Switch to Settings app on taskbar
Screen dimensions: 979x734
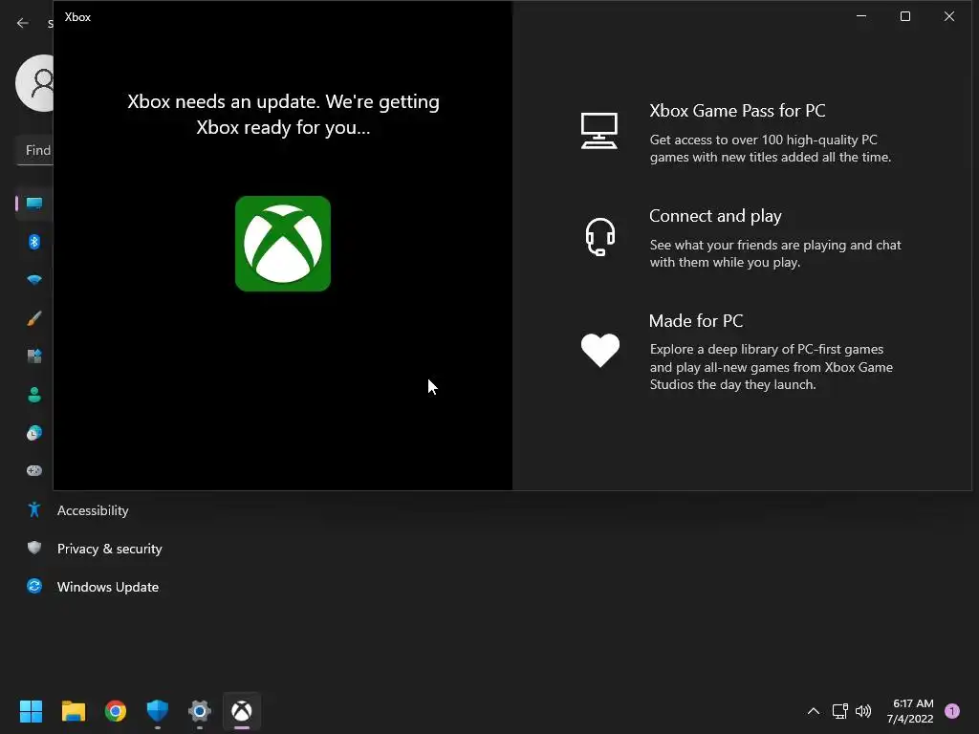(x=200, y=711)
